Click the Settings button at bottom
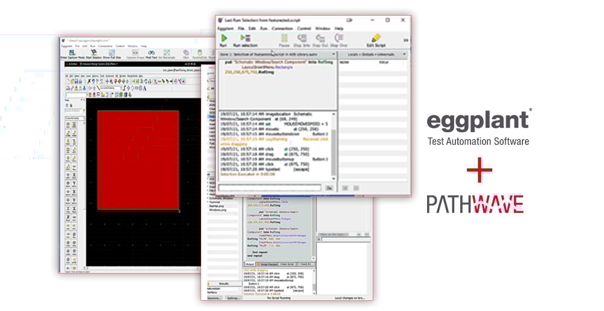 click(233, 298)
